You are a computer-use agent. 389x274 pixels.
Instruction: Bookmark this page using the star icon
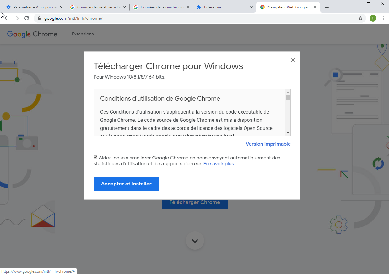360,18
